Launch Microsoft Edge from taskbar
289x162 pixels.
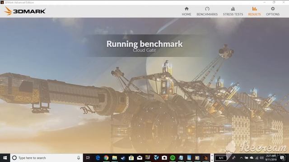tap(98, 158)
